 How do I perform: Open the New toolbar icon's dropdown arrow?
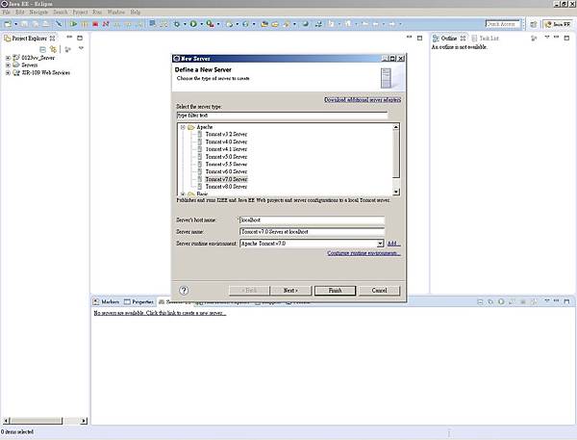point(15,24)
